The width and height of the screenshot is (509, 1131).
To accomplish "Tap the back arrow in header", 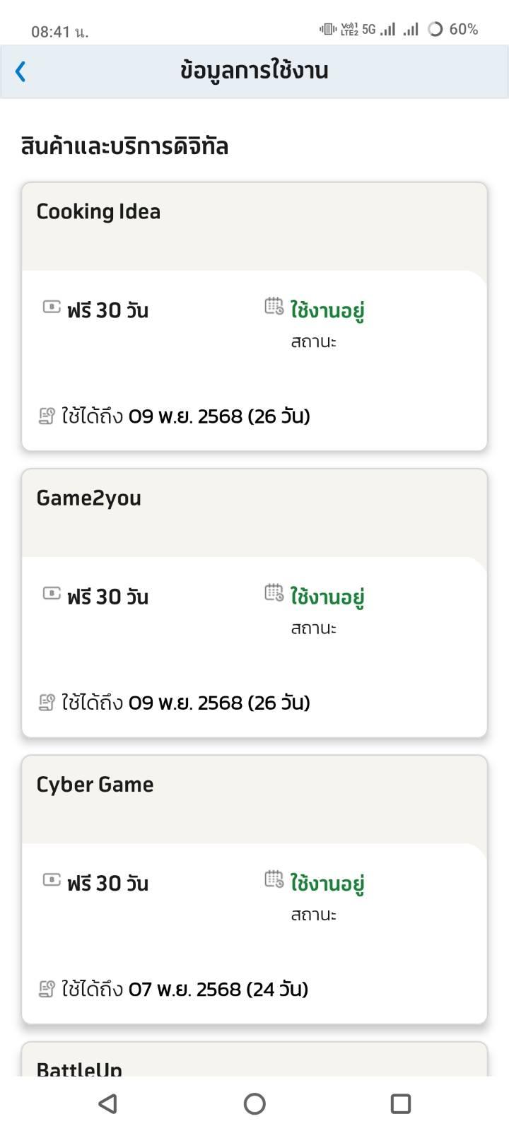I will 21,71.
